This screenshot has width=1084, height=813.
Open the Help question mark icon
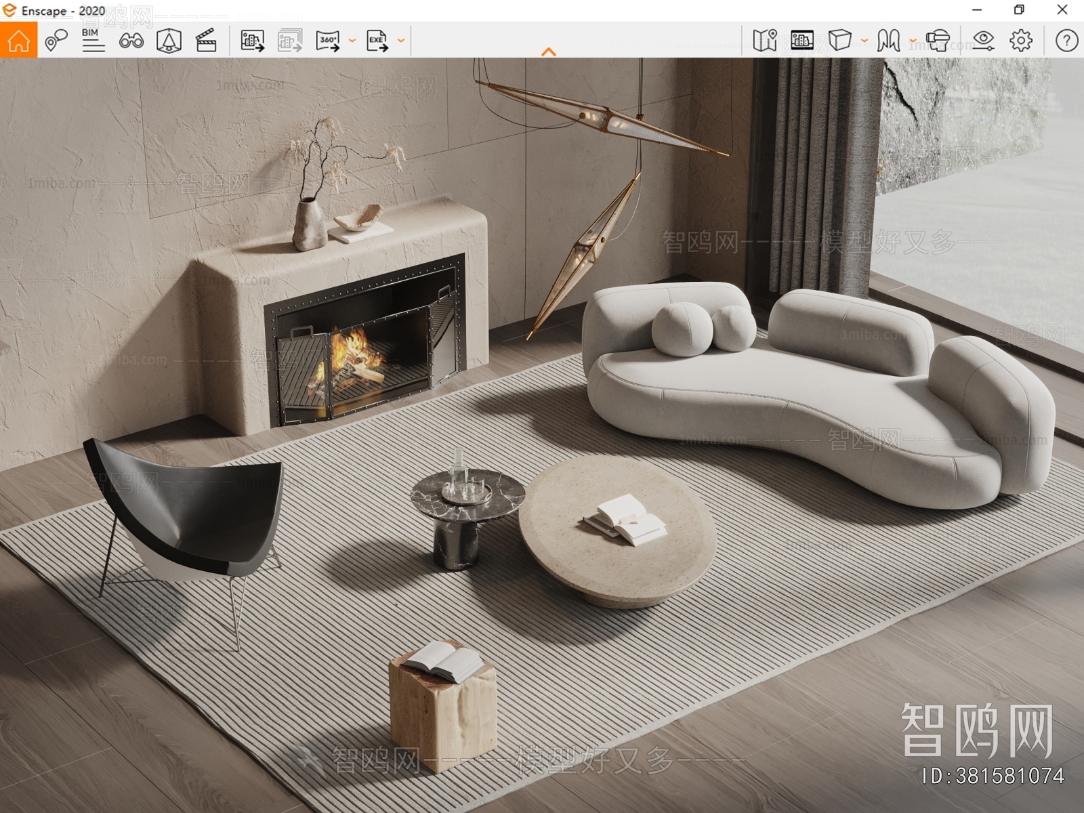[1066, 41]
